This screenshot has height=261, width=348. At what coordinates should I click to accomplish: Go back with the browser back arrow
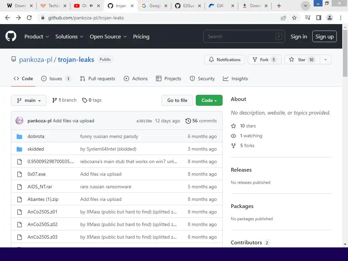click(7, 18)
